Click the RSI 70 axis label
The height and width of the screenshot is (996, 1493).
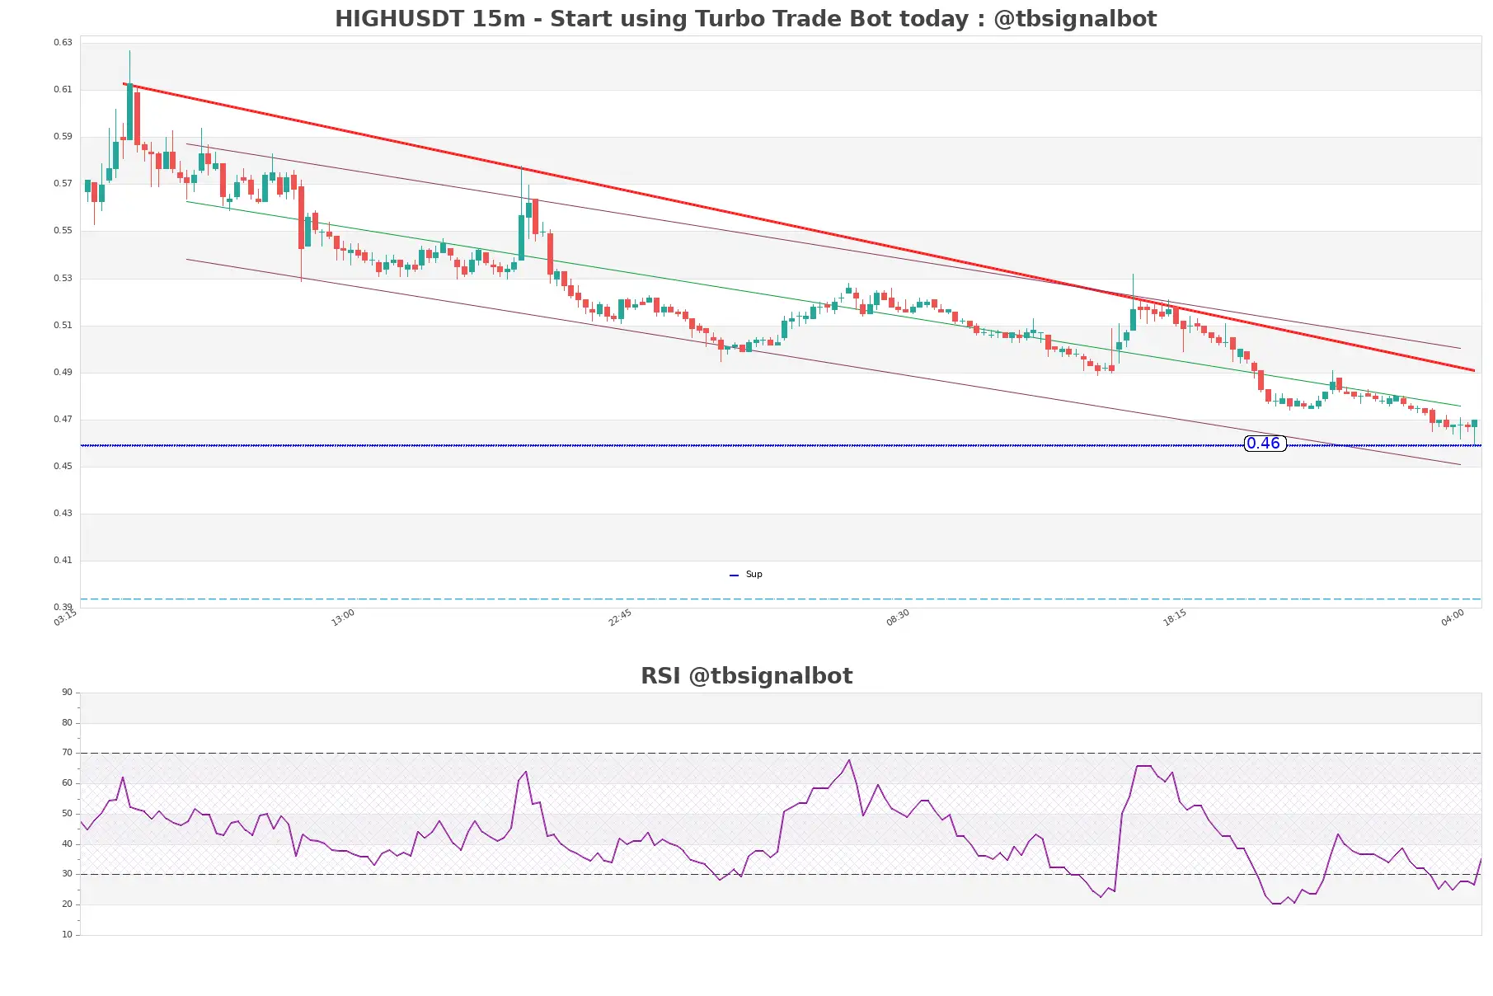pos(67,753)
